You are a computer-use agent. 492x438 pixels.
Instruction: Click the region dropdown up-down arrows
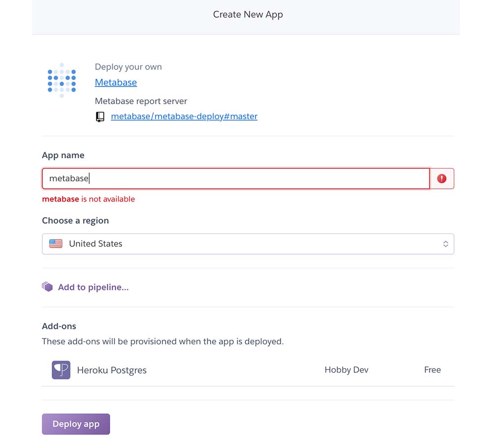[445, 244]
